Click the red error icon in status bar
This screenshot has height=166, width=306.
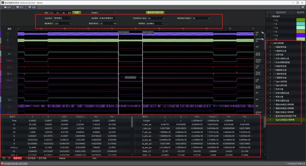coord(2,164)
